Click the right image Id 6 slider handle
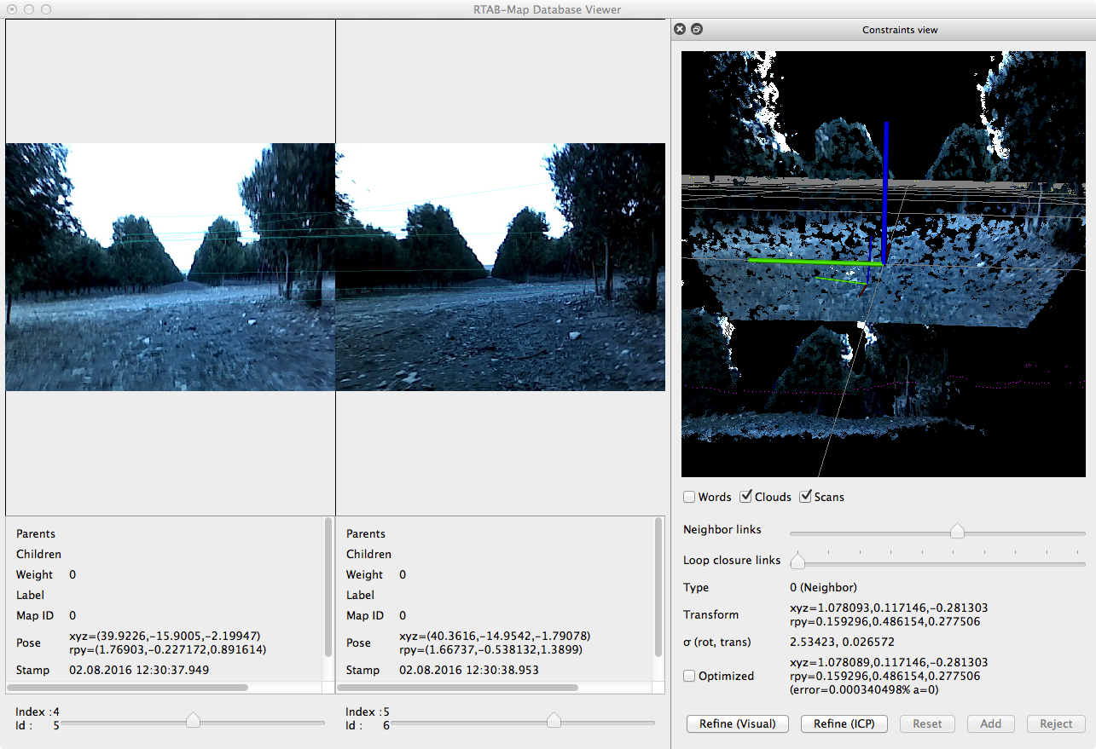The width and height of the screenshot is (1096, 749). tap(554, 721)
